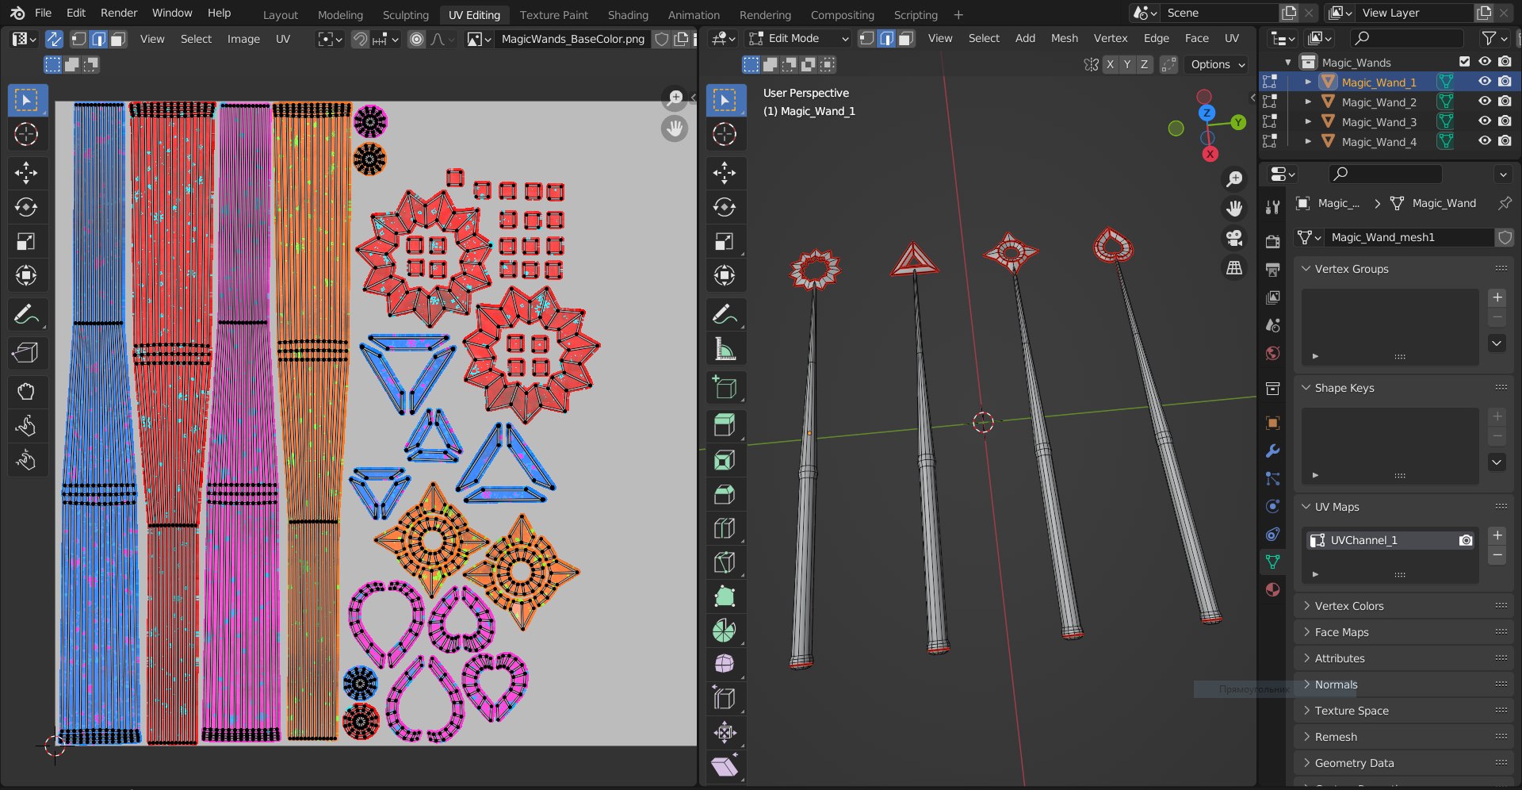The image size is (1522, 790).
Task: Expand the Vertex Colors panel
Action: [x=1306, y=606]
